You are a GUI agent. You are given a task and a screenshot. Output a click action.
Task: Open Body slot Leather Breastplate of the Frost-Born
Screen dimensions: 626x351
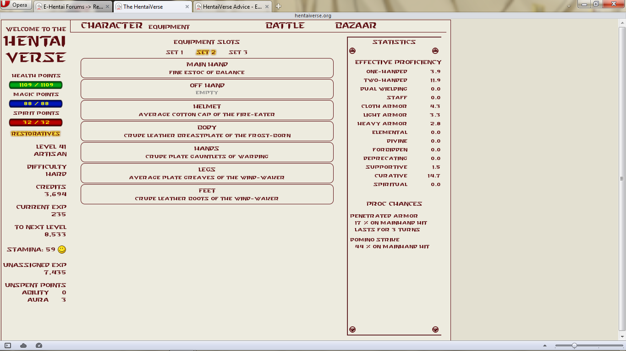[207, 131]
